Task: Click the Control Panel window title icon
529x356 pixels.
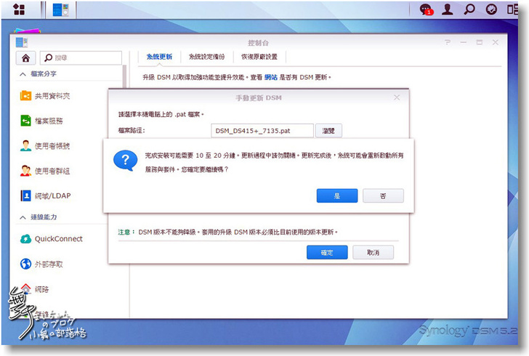Action: click(x=22, y=43)
